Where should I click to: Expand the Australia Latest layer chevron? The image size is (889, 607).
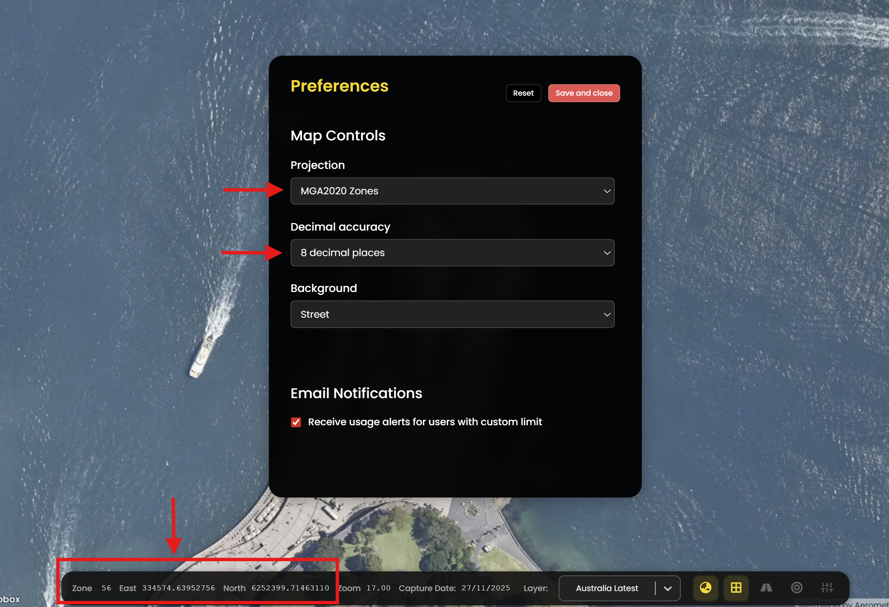668,588
